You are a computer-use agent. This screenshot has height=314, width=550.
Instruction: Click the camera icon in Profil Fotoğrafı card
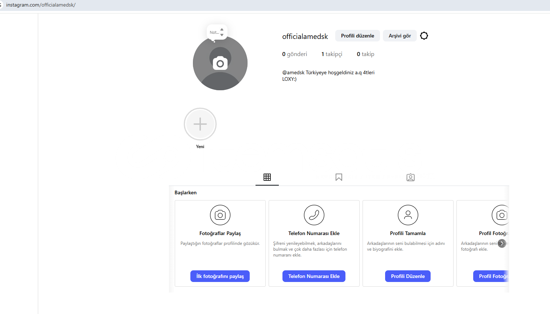click(501, 215)
